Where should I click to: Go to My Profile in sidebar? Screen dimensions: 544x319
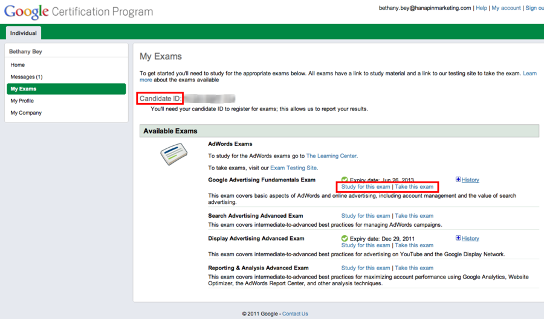pyautogui.click(x=22, y=101)
